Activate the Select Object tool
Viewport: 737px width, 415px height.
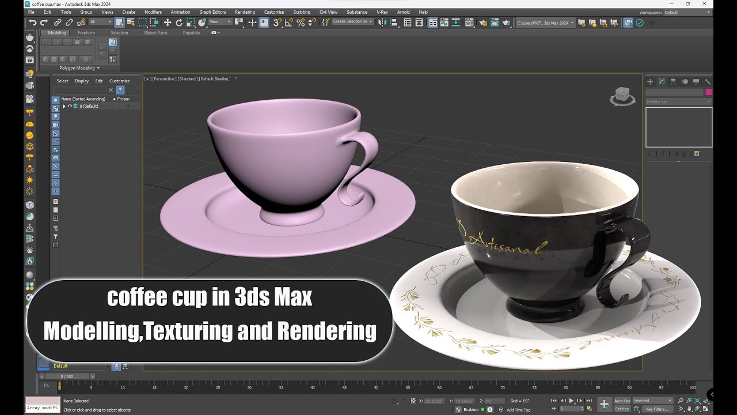coord(119,22)
